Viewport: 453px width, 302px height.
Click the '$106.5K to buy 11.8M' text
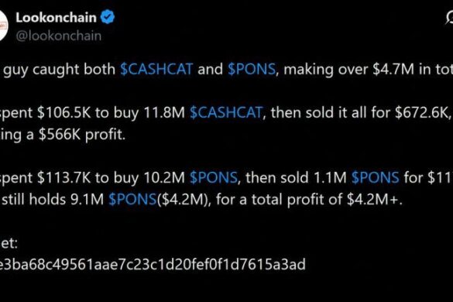pos(111,113)
